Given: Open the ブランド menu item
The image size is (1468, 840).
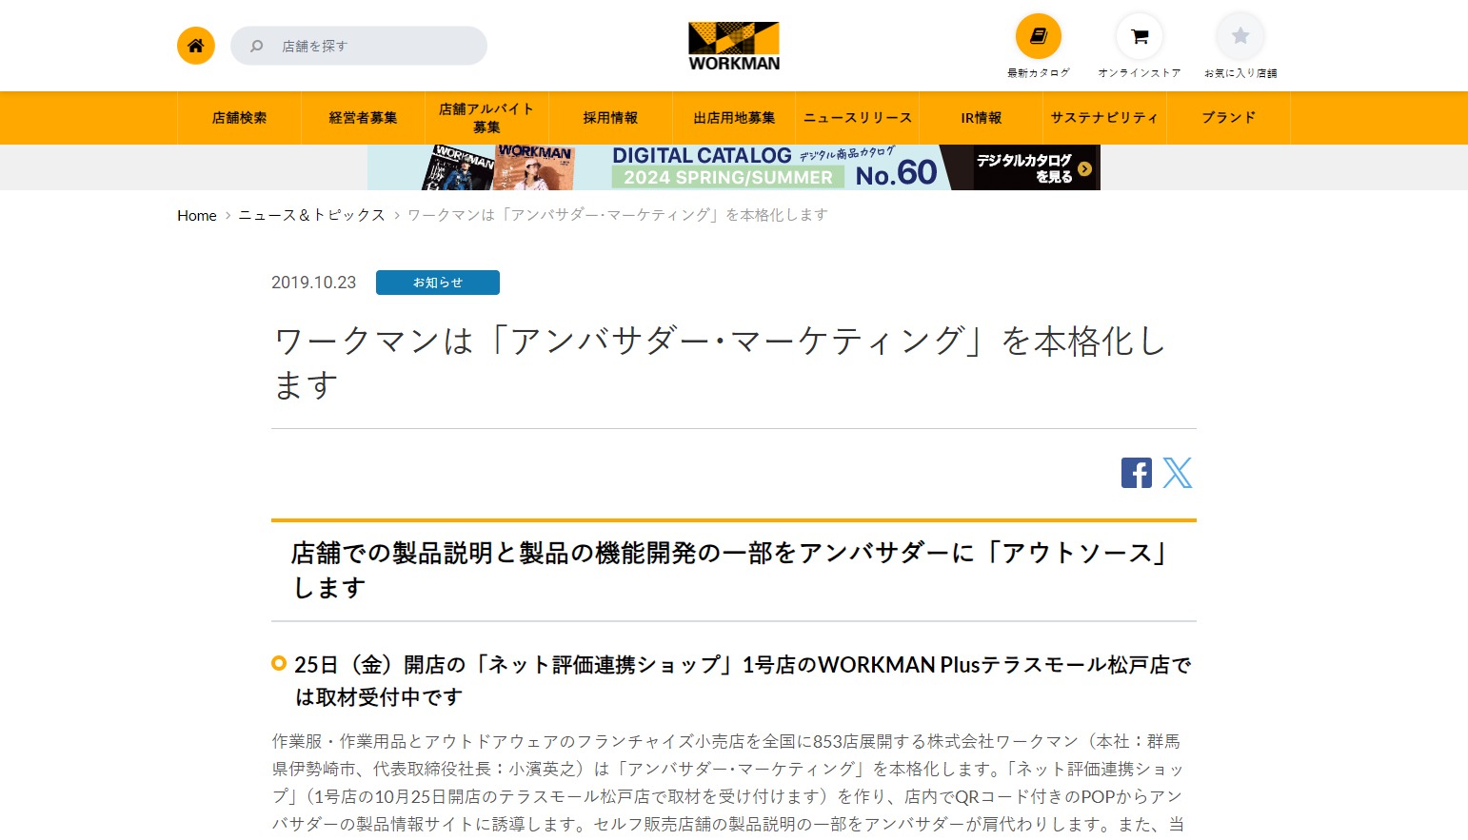Looking at the screenshot, I should pos(1228,118).
